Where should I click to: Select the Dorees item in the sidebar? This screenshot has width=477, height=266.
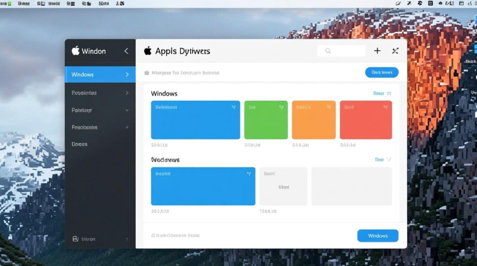click(x=79, y=144)
